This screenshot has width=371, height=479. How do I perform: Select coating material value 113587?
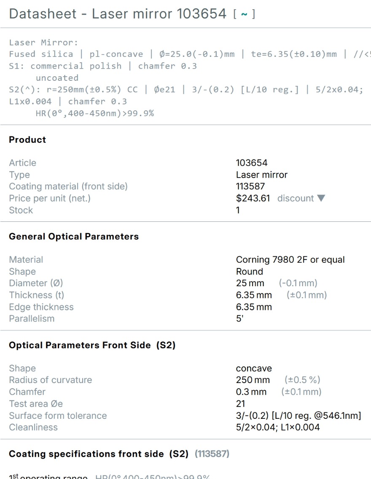[250, 186]
